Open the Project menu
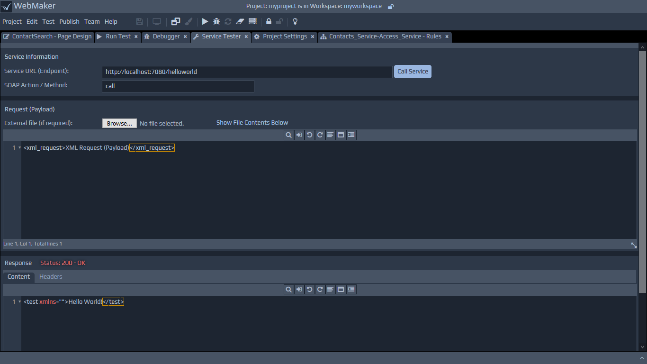The height and width of the screenshot is (364, 647). [x=12, y=21]
